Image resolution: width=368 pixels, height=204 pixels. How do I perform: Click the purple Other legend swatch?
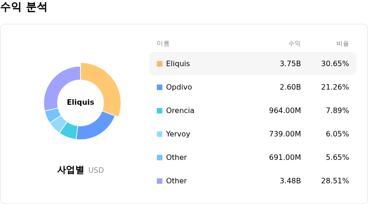click(160, 181)
